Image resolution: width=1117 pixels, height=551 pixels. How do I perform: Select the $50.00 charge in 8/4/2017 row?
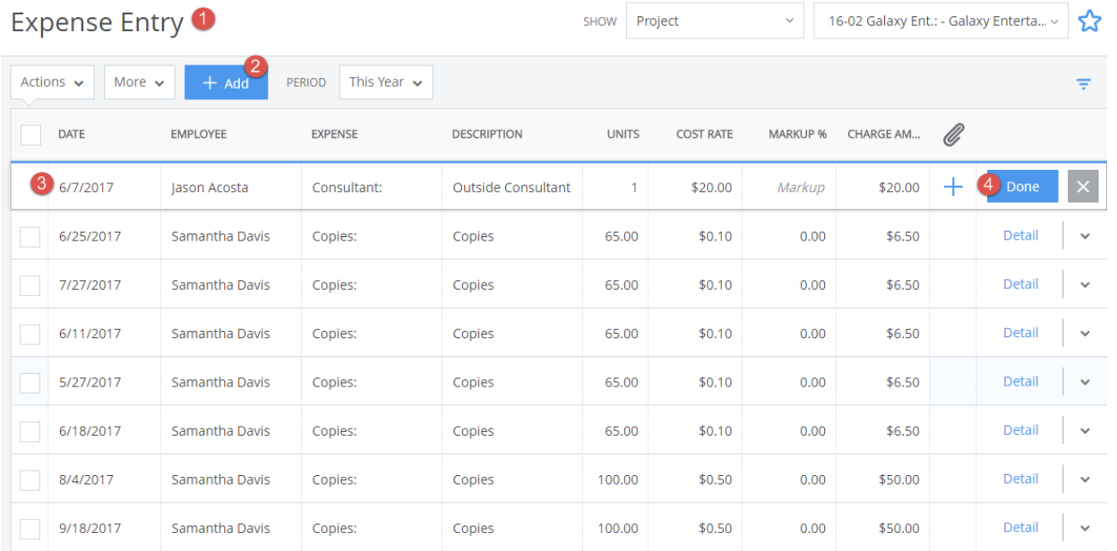pos(898,479)
